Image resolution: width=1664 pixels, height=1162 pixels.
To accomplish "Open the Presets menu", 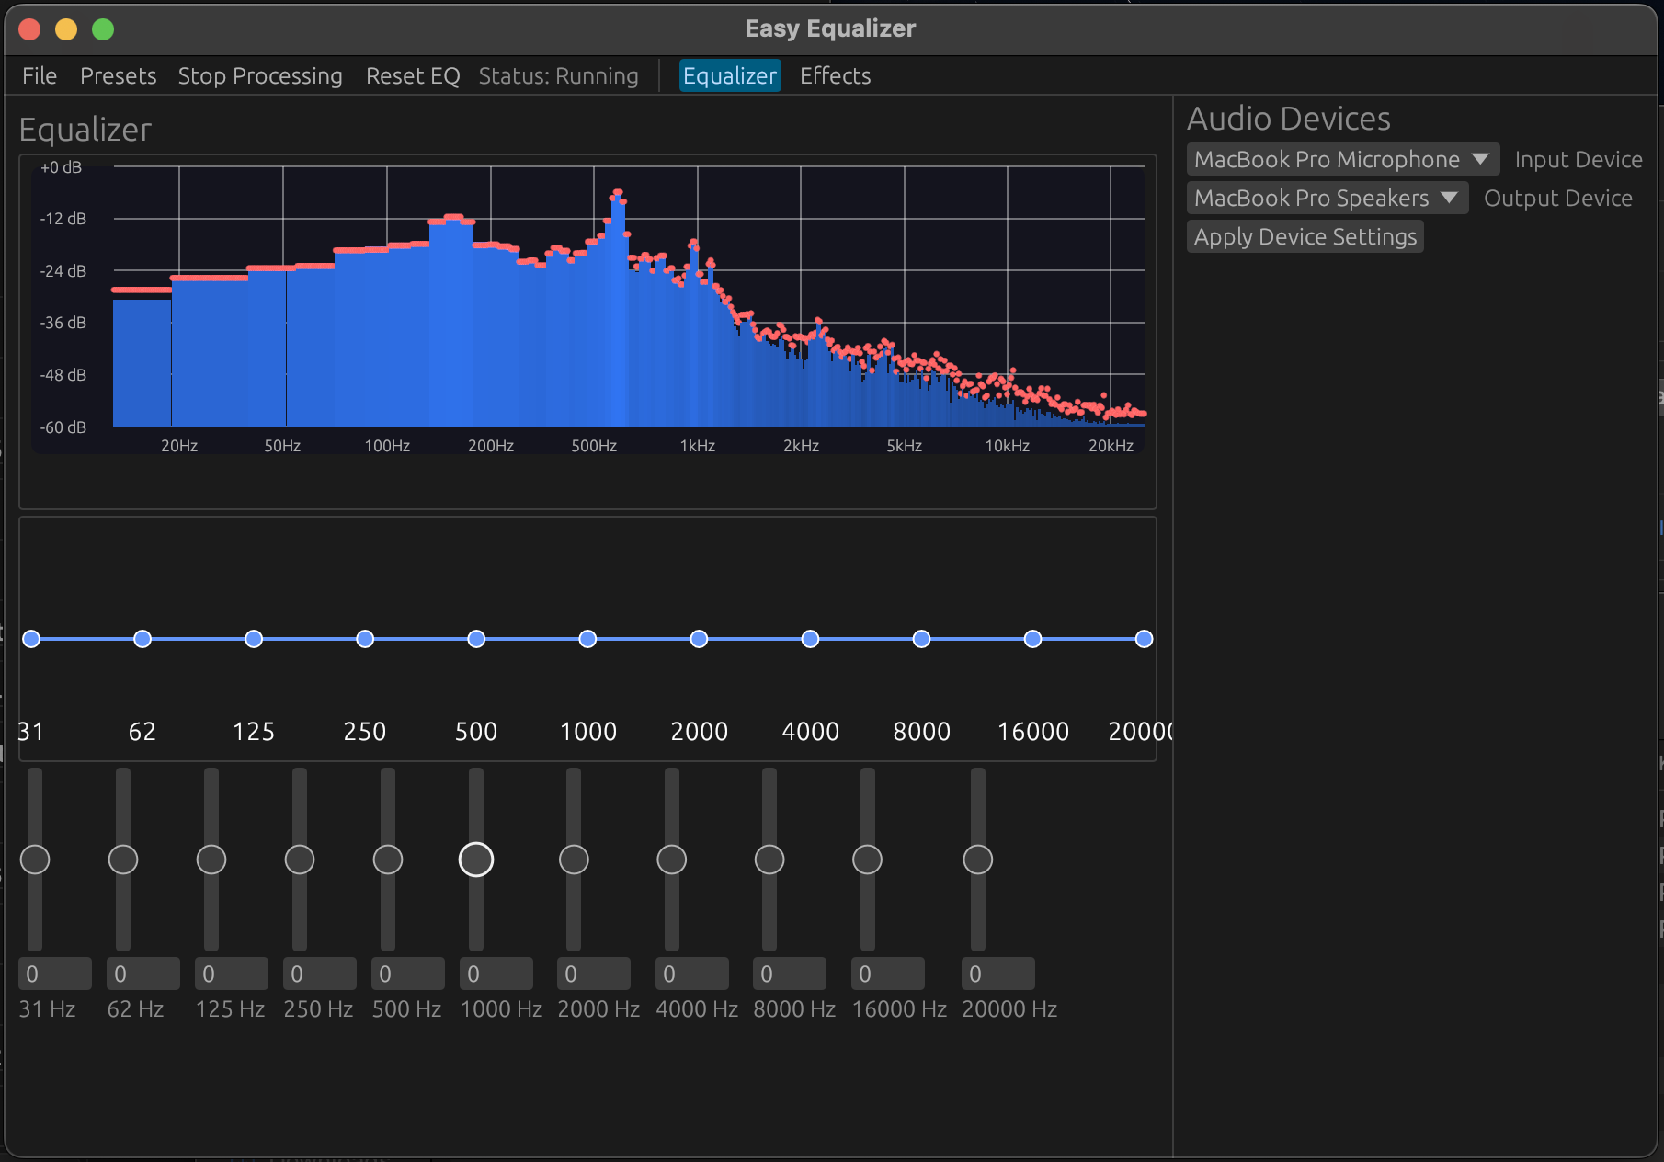I will point(118,76).
